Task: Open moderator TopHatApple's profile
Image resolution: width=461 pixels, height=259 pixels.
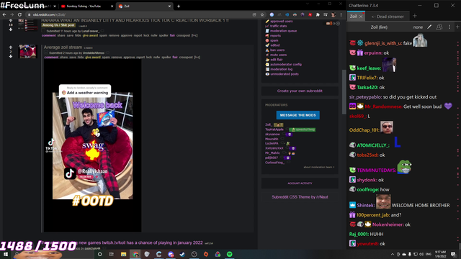Action: 274,129
